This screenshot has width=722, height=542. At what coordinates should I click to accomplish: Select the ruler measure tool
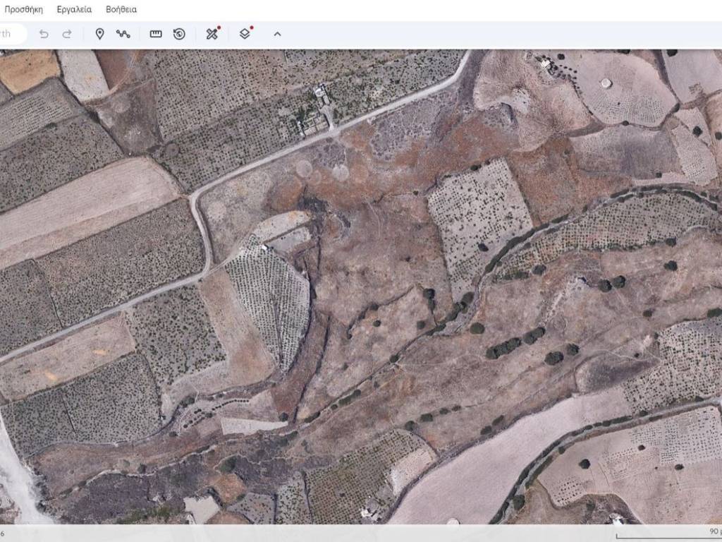[156, 34]
